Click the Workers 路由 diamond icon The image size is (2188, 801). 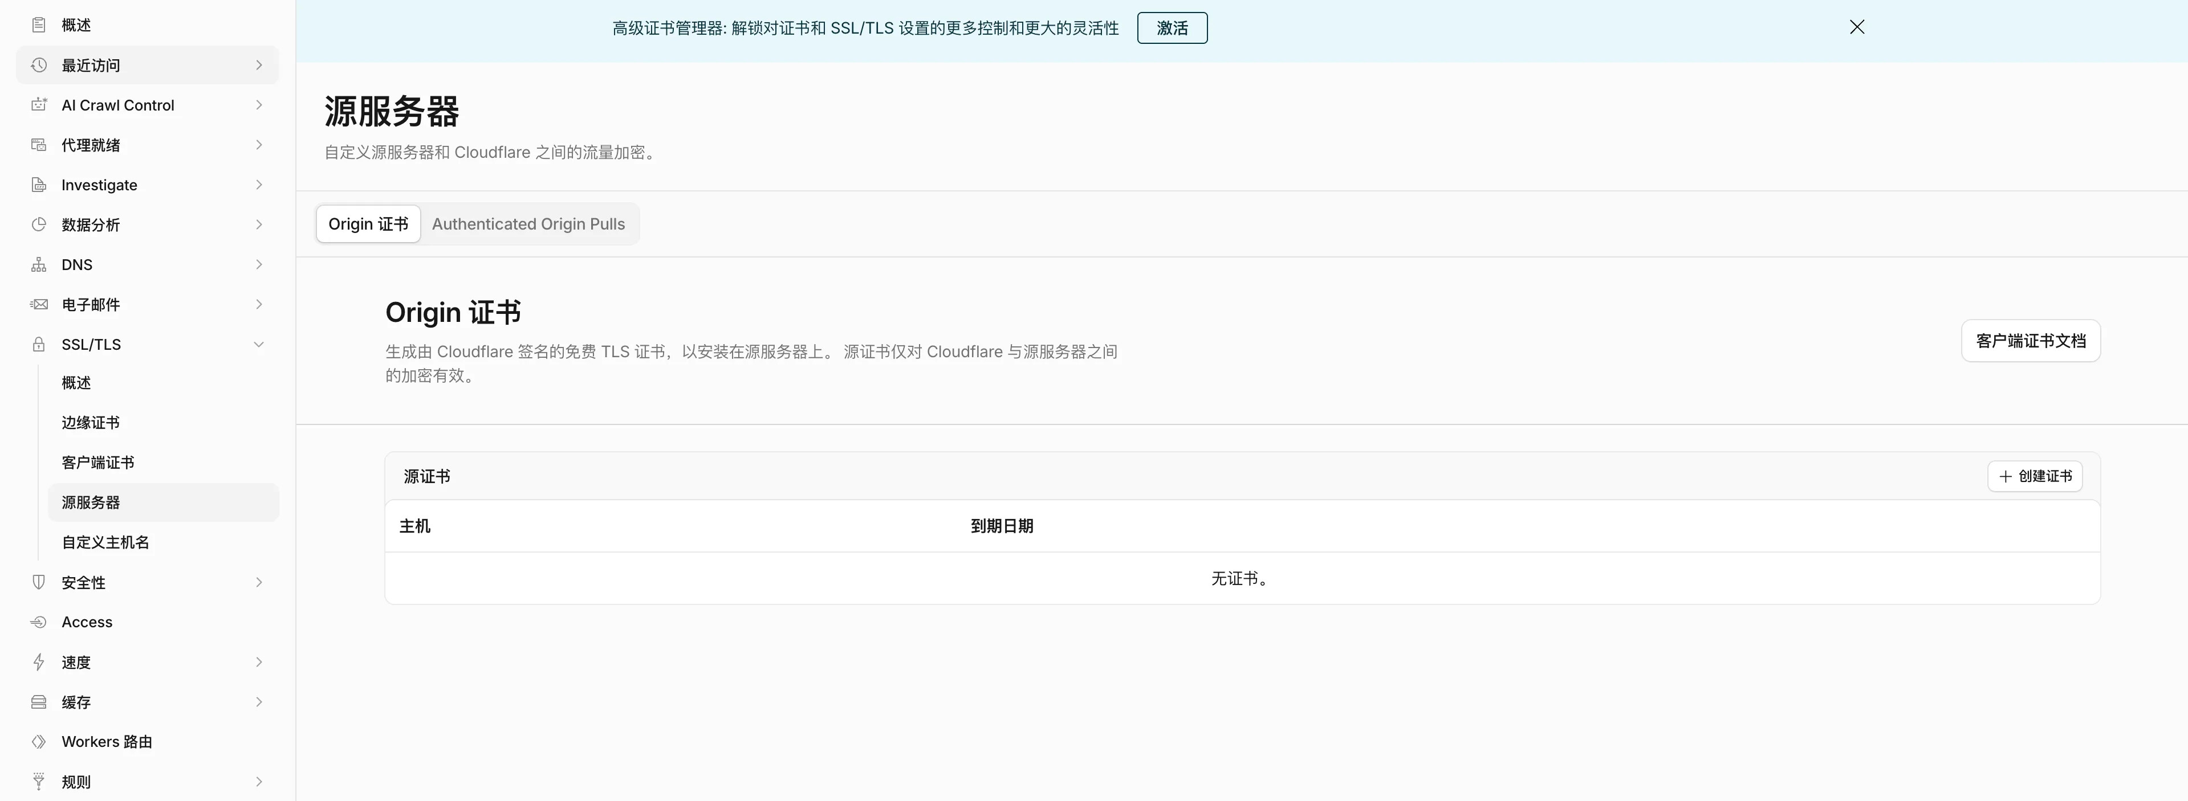(38, 742)
